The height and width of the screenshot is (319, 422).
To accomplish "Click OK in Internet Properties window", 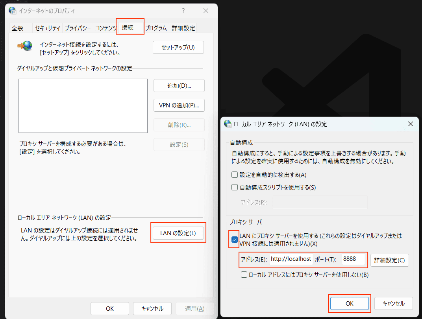I will tap(110, 308).
